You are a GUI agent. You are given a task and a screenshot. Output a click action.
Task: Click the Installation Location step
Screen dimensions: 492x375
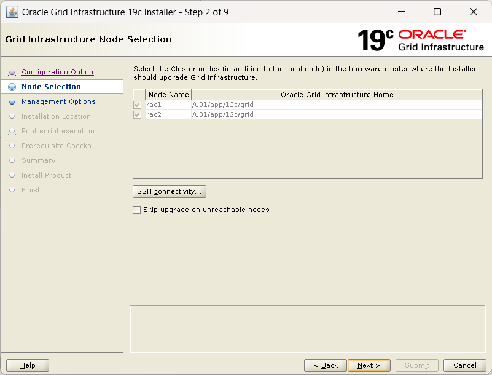pyautogui.click(x=56, y=116)
